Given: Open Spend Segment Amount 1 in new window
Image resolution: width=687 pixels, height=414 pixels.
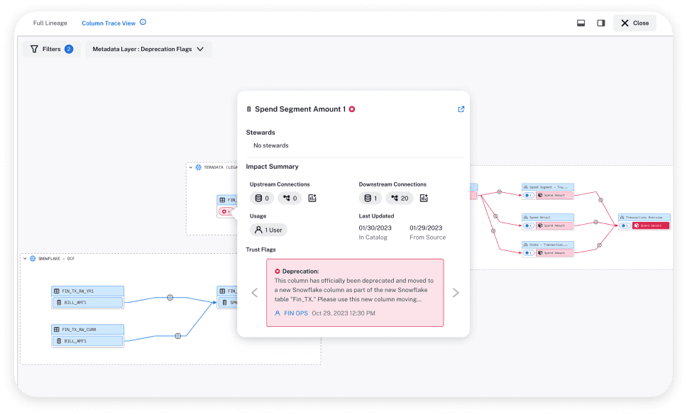Looking at the screenshot, I should click(461, 109).
